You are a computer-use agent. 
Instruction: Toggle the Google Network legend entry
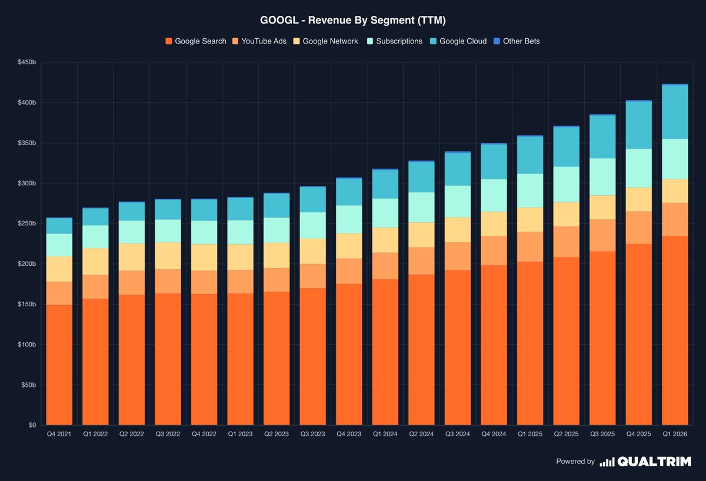pos(325,41)
